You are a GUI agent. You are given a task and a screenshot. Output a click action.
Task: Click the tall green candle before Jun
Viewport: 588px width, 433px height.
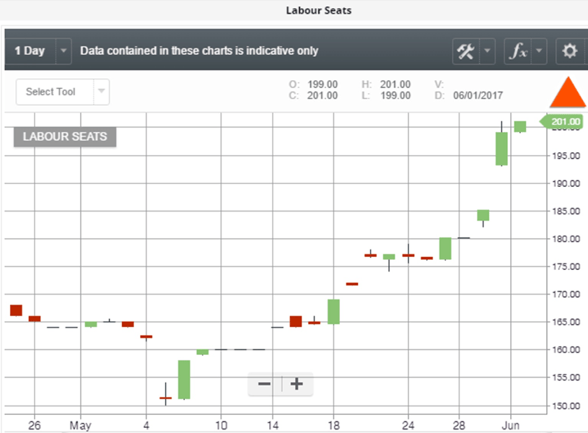[501, 149]
